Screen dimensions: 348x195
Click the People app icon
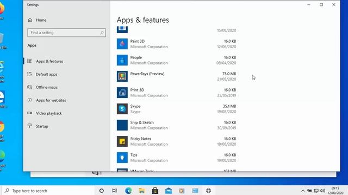point(122,60)
